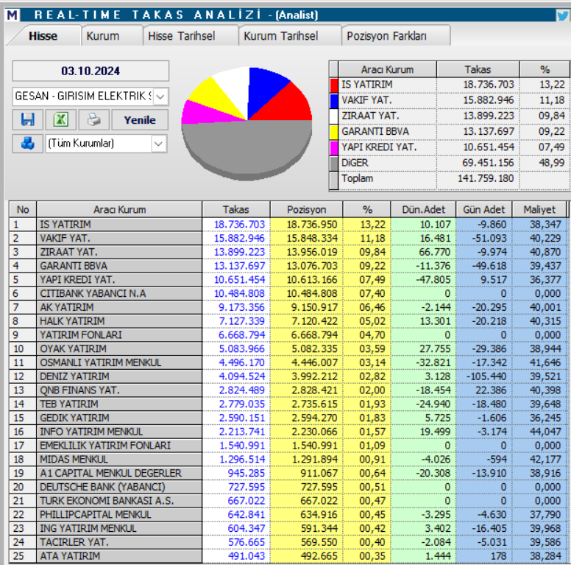
Task: Click DiGER takas value 69.451.156
Action: click(x=488, y=163)
